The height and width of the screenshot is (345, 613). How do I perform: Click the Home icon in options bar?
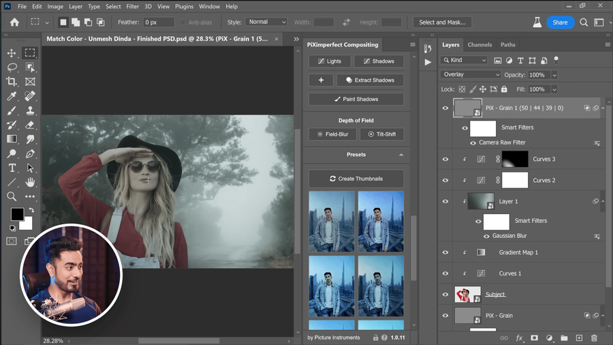(14, 22)
